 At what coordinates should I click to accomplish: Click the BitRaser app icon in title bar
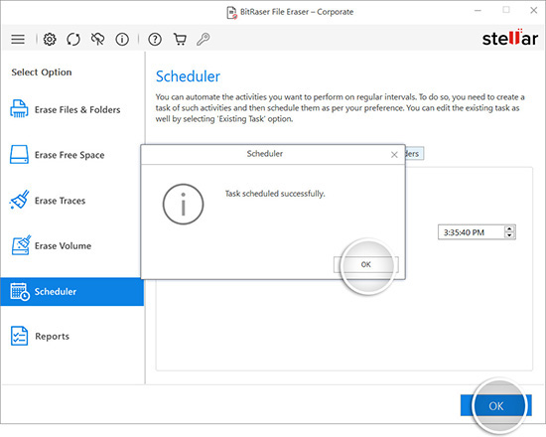pos(232,12)
